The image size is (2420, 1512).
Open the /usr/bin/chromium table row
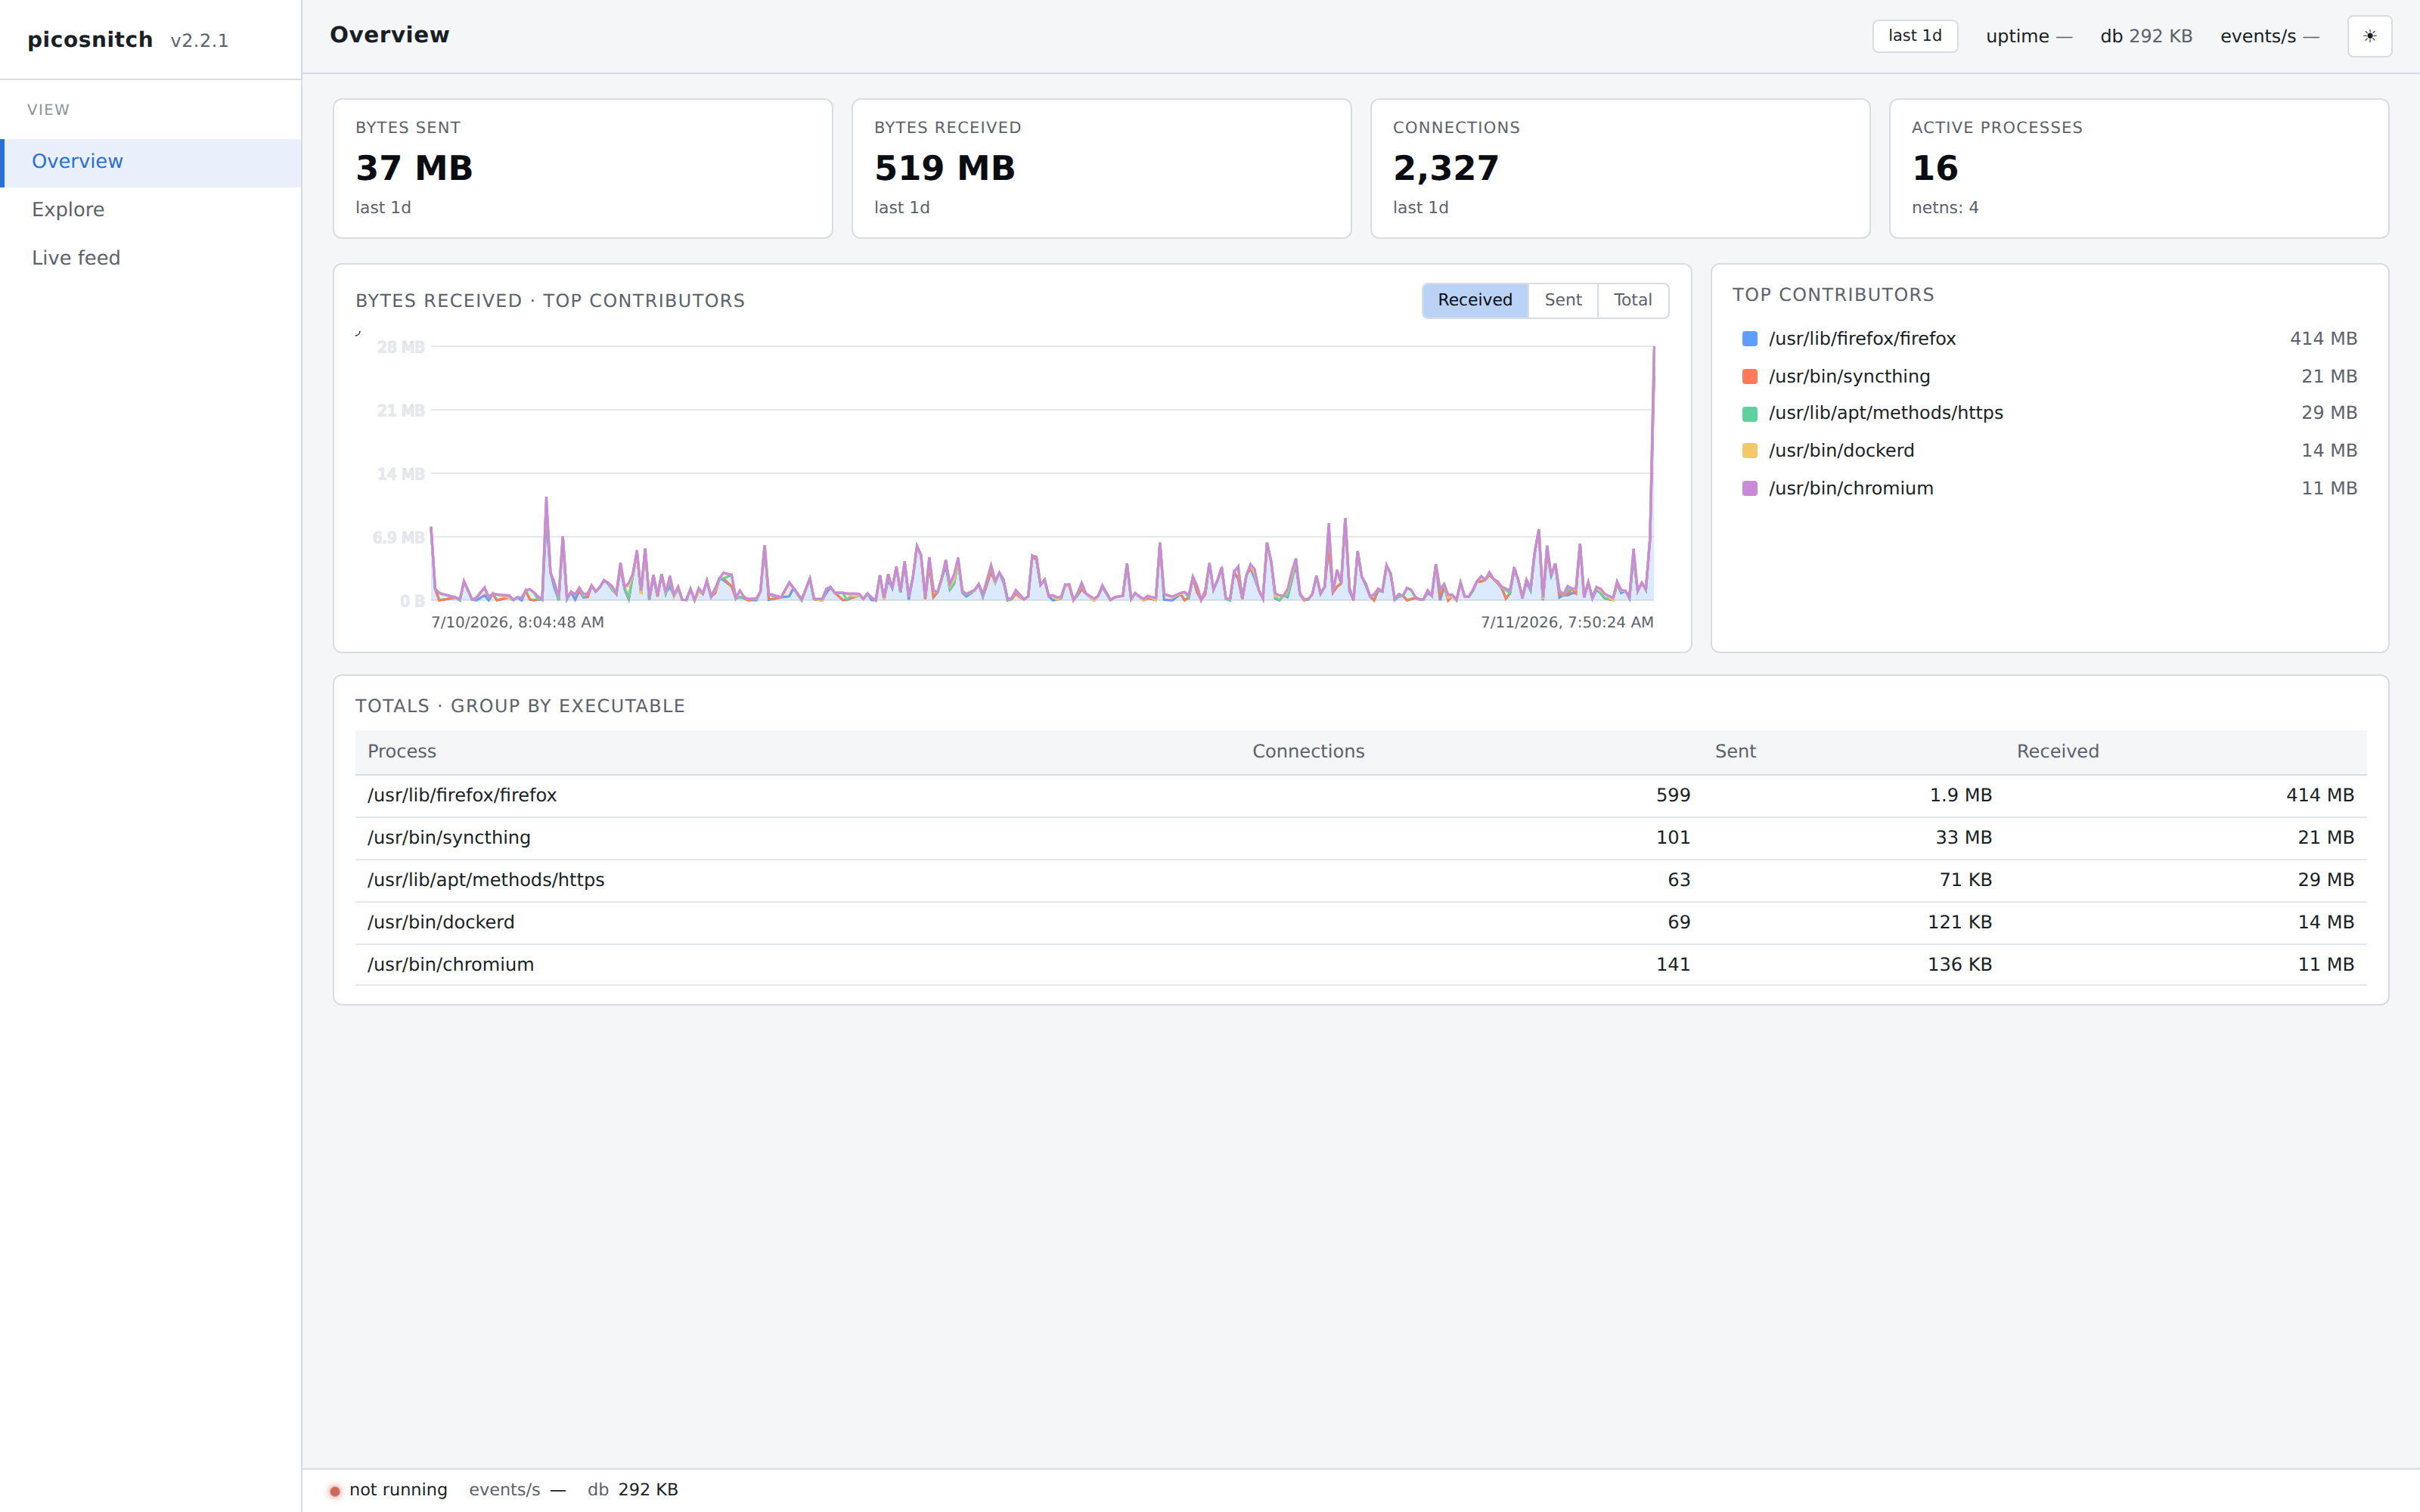tap(1360, 965)
